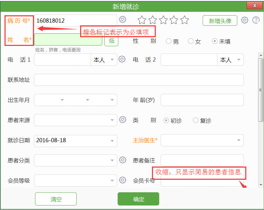Click the first rating star
Image resolution: width=264 pixels, height=210 pixels.
point(142,20)
